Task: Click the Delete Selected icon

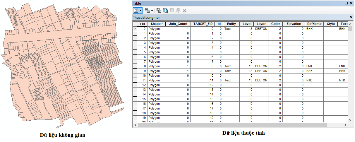Action: click(185, 10)
